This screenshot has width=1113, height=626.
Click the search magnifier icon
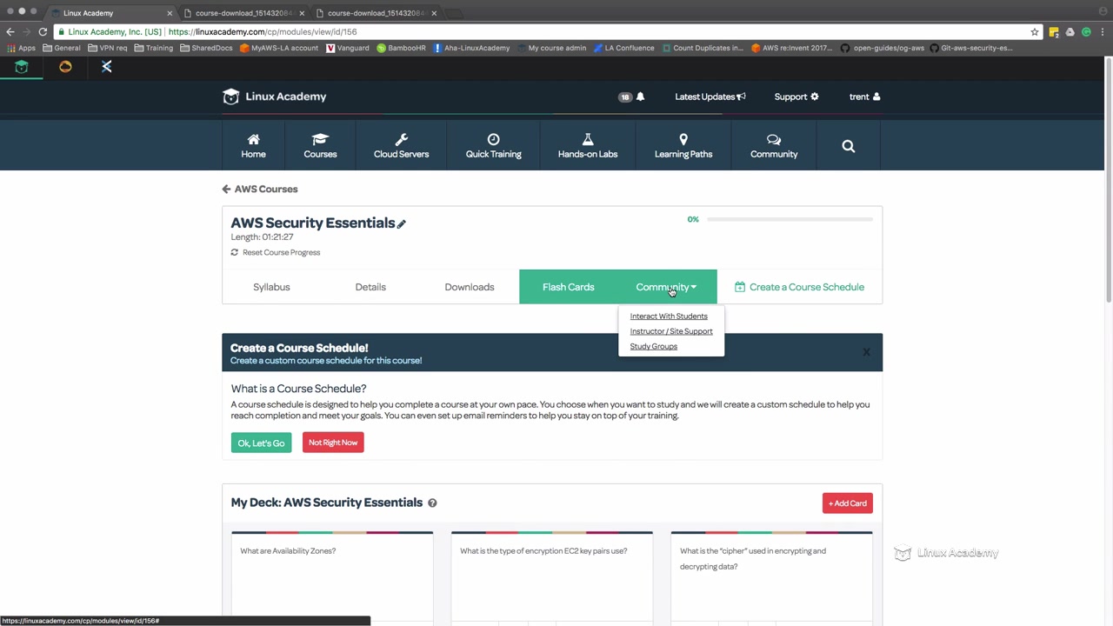click(x=849, y=146)
